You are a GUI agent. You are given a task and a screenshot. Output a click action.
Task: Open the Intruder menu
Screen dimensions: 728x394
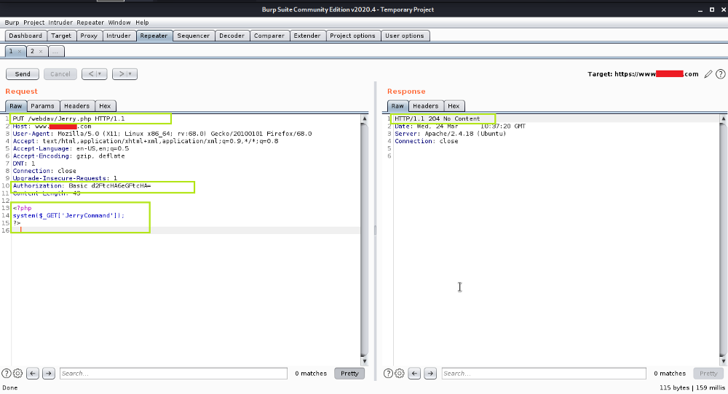coord(60,23)
